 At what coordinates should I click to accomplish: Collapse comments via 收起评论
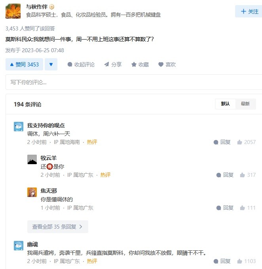click(x=81, y=64)
